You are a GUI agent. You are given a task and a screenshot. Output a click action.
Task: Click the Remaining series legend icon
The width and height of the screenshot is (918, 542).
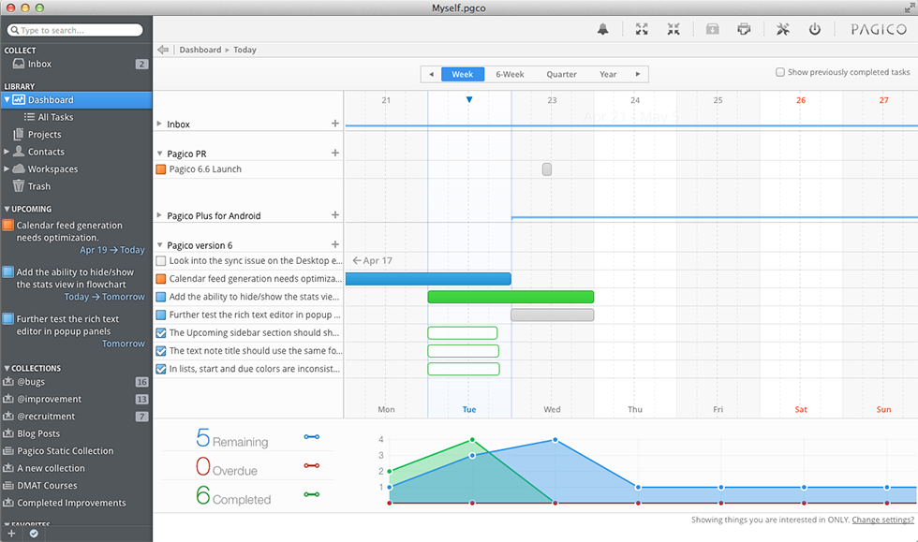tap(311, 437)
